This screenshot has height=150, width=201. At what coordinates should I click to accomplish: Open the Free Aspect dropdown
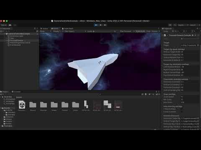(75, 31)
